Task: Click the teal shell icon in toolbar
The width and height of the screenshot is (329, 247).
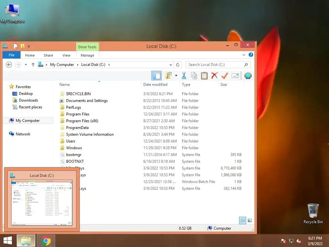Action: [248, 76]
